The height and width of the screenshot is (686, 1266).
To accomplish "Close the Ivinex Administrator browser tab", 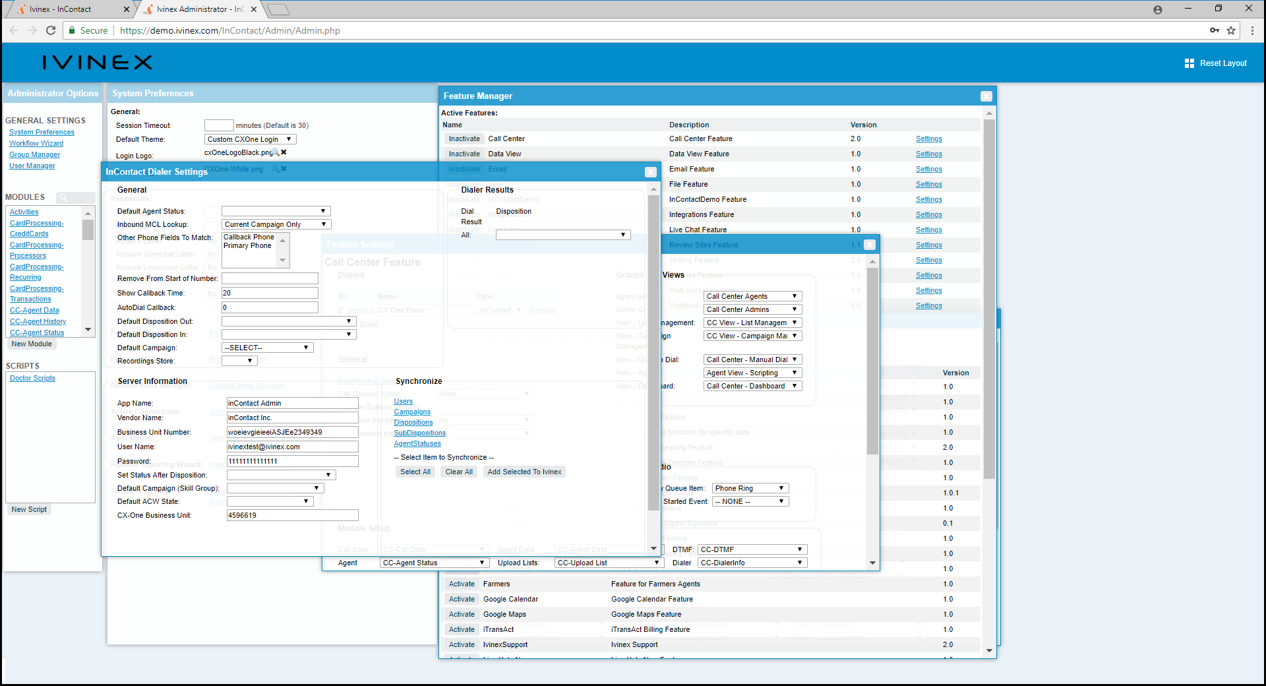I will 254,9.
